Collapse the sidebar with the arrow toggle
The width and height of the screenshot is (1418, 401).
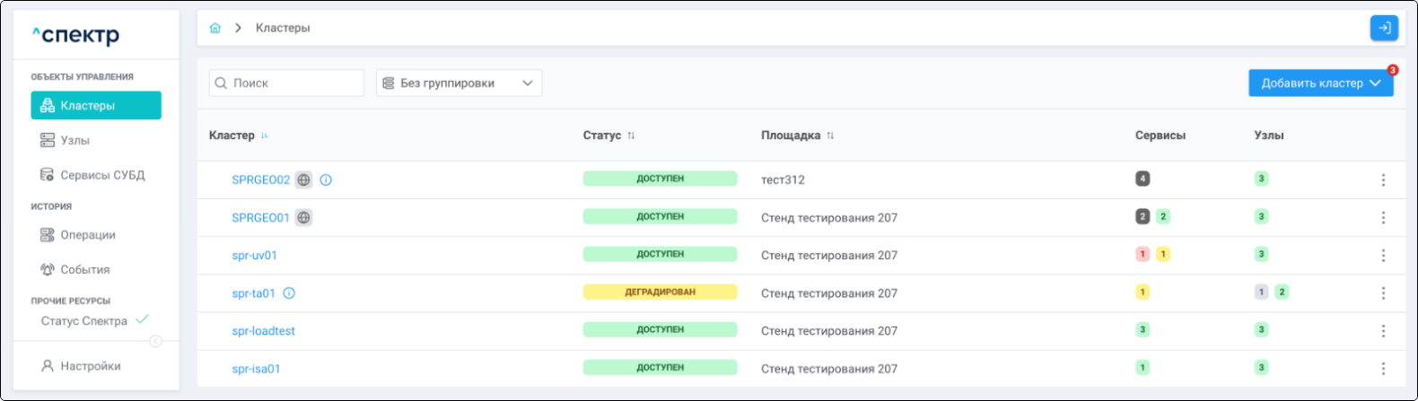155,341
